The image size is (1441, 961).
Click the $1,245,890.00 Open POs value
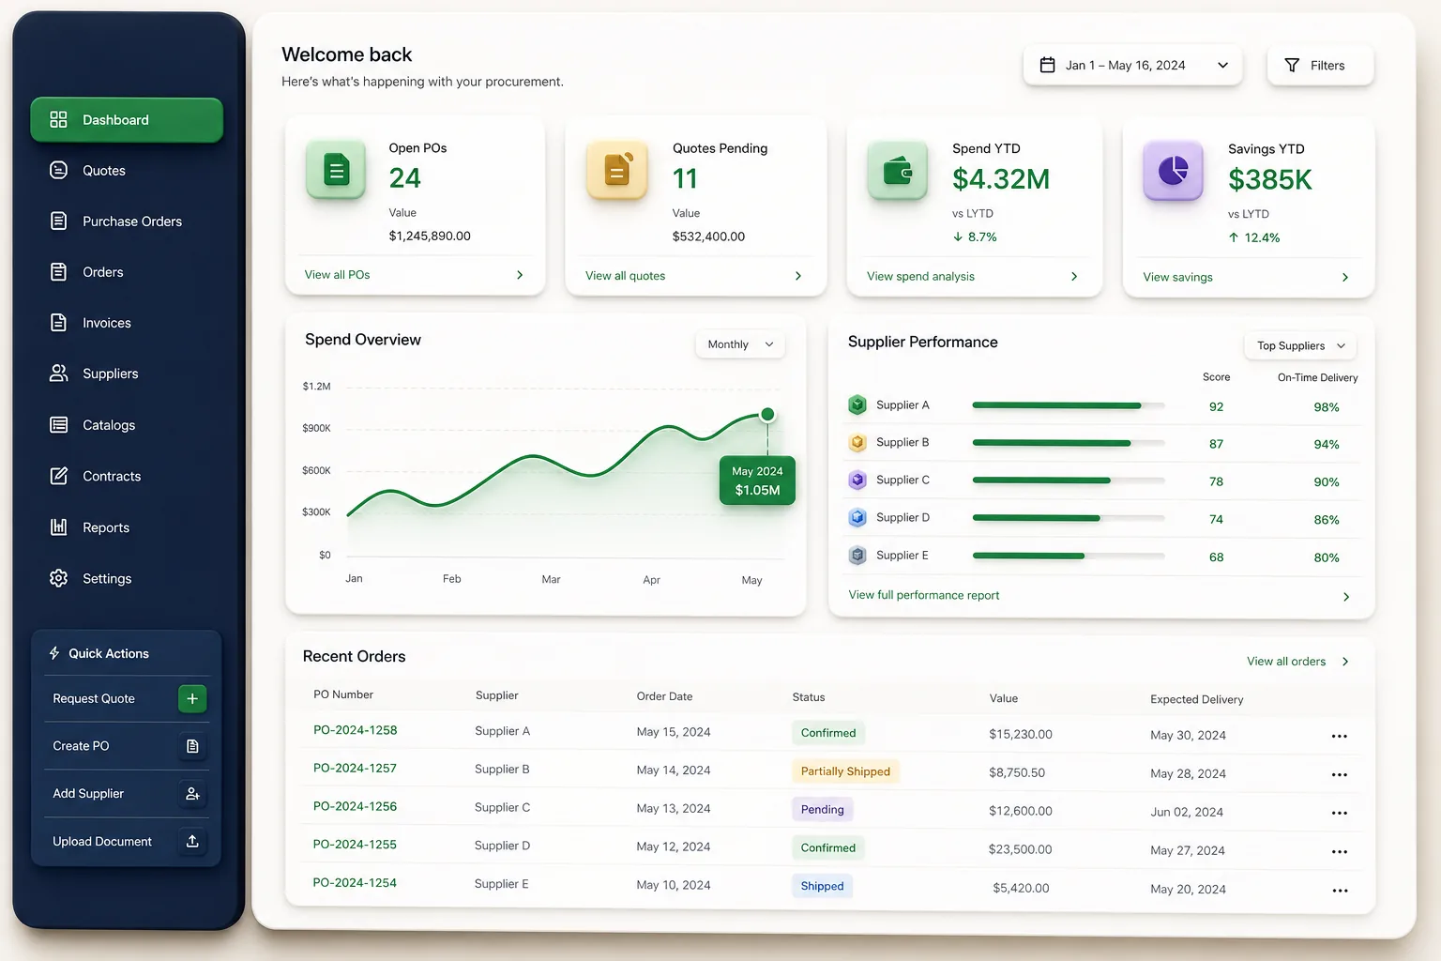click(430, 236)
